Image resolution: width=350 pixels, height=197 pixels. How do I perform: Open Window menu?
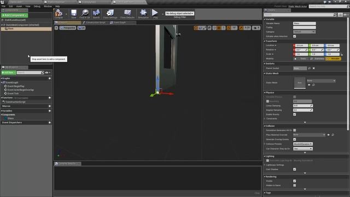click(48, 6)
